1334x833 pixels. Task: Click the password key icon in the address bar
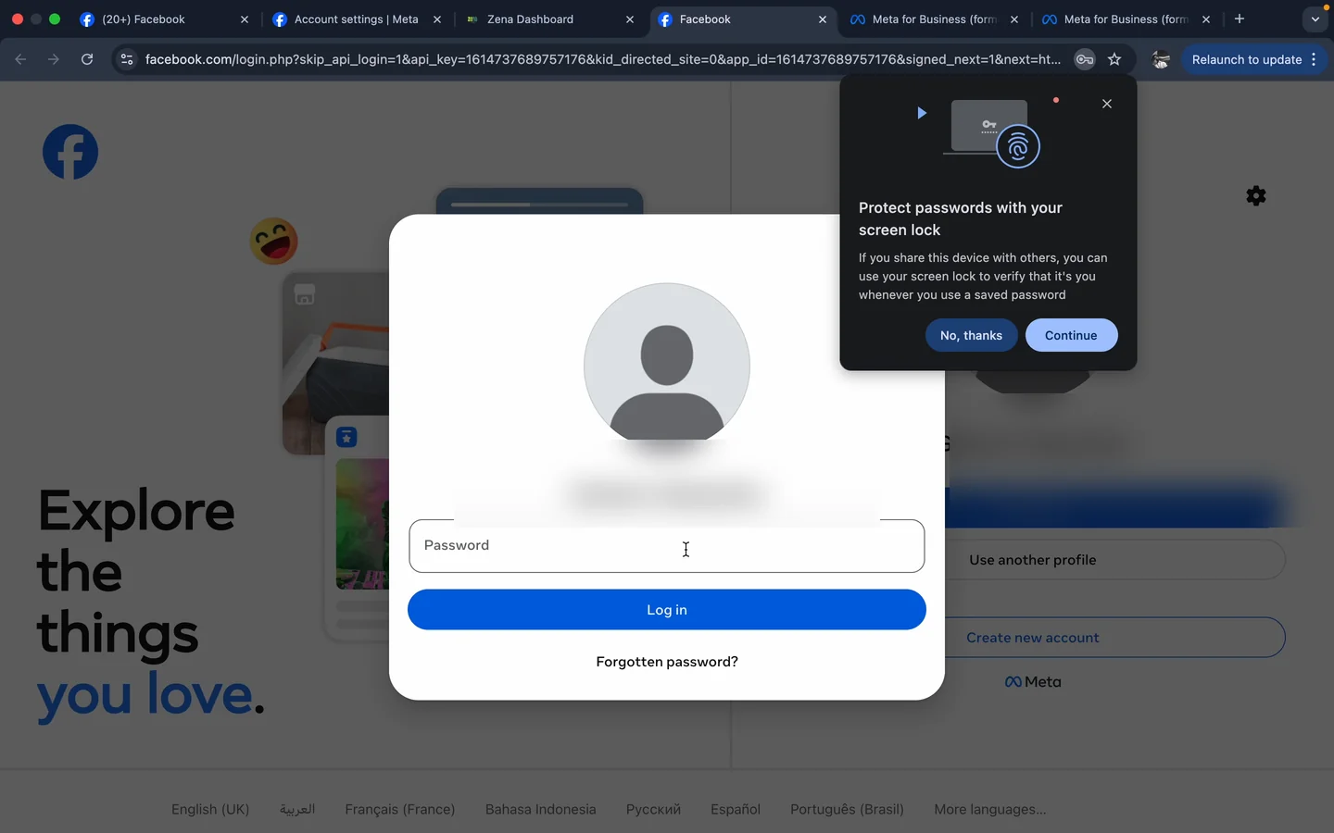[1084, 59]
